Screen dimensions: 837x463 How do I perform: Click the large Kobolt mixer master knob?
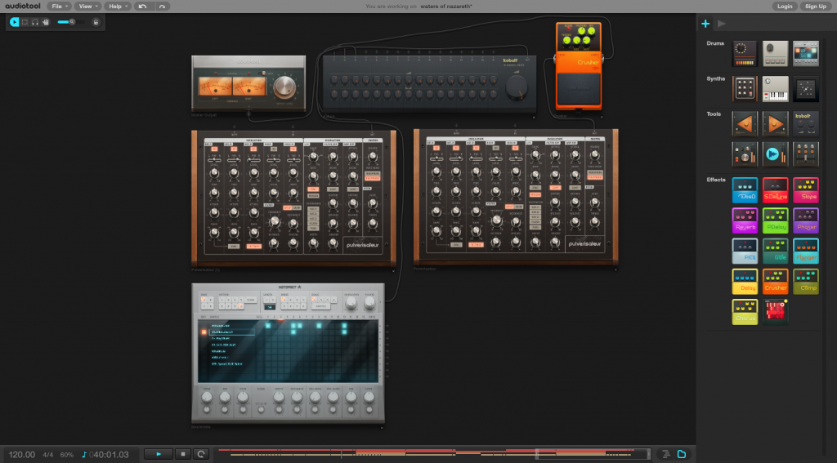(x=517, y=87)
